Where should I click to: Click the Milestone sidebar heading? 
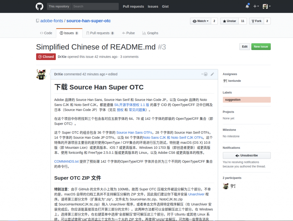point(229,130)
